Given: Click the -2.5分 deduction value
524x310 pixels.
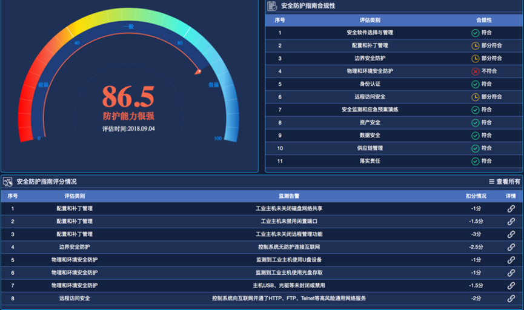Looking at the screenshot, I should pos(476,247).
